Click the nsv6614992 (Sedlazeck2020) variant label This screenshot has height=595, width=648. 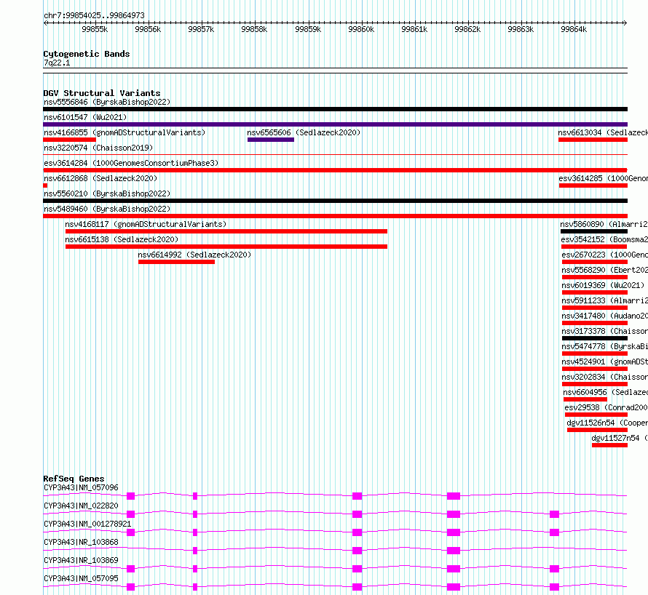(x=194, y=255)
